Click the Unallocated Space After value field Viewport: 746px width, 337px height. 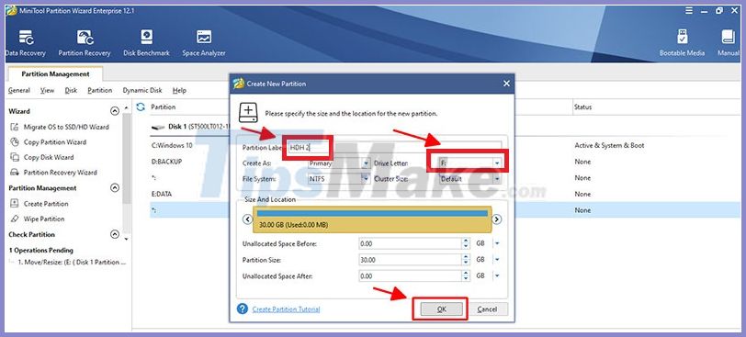pos(410,275)
